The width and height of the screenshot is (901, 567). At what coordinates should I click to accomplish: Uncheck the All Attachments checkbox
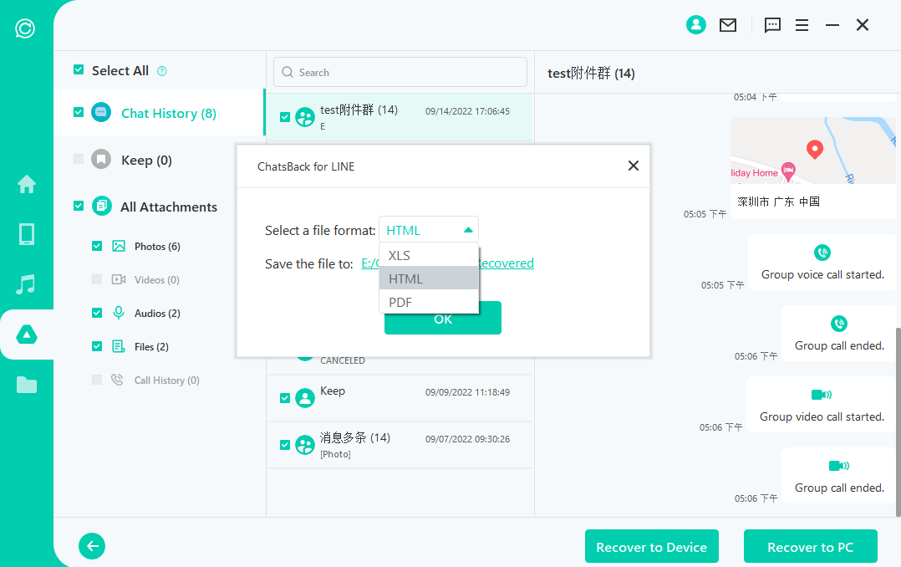coord(79,205)
